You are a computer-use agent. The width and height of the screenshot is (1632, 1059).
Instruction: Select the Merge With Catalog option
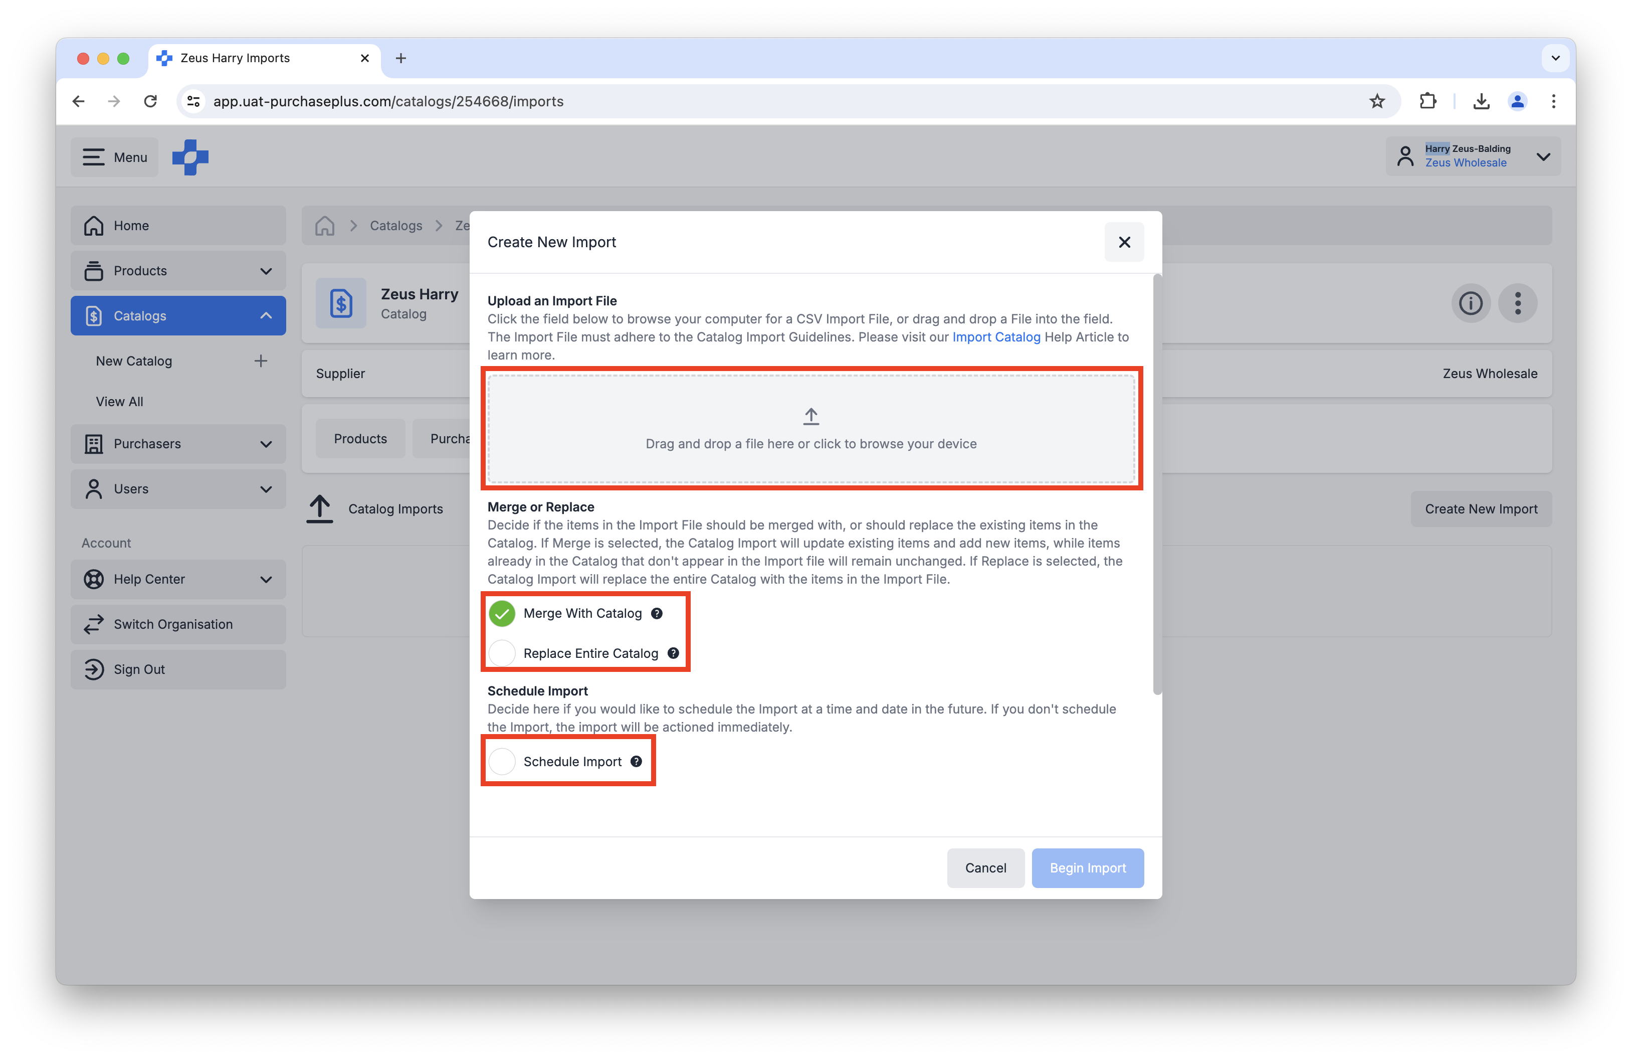[x=503, y=613]
